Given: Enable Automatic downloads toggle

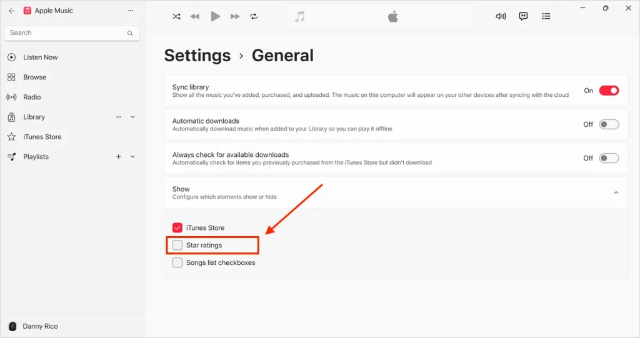Looking at the screenshot, I should point(609,124).
